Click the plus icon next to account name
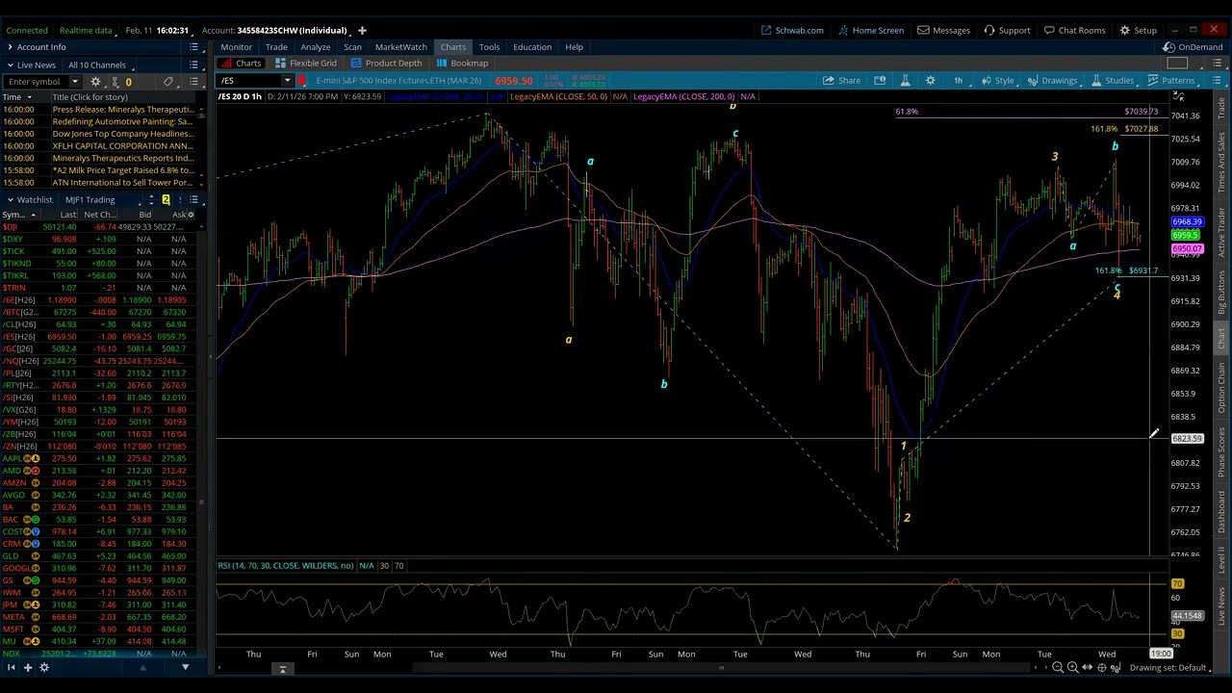The height and width of the screenshot is (693, 1232). pos(362,30)
